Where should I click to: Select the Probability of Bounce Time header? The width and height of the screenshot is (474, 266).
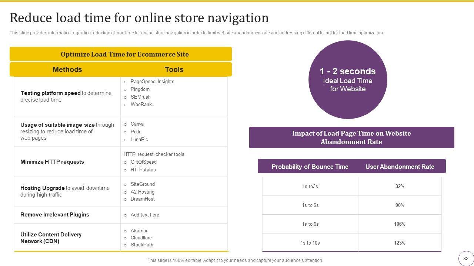pyautogui.click(x=310, y=167)
